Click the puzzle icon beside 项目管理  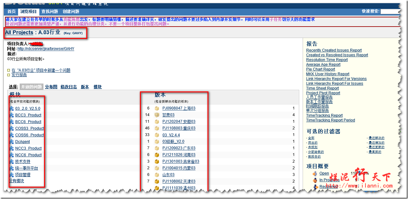coord(12,175)
